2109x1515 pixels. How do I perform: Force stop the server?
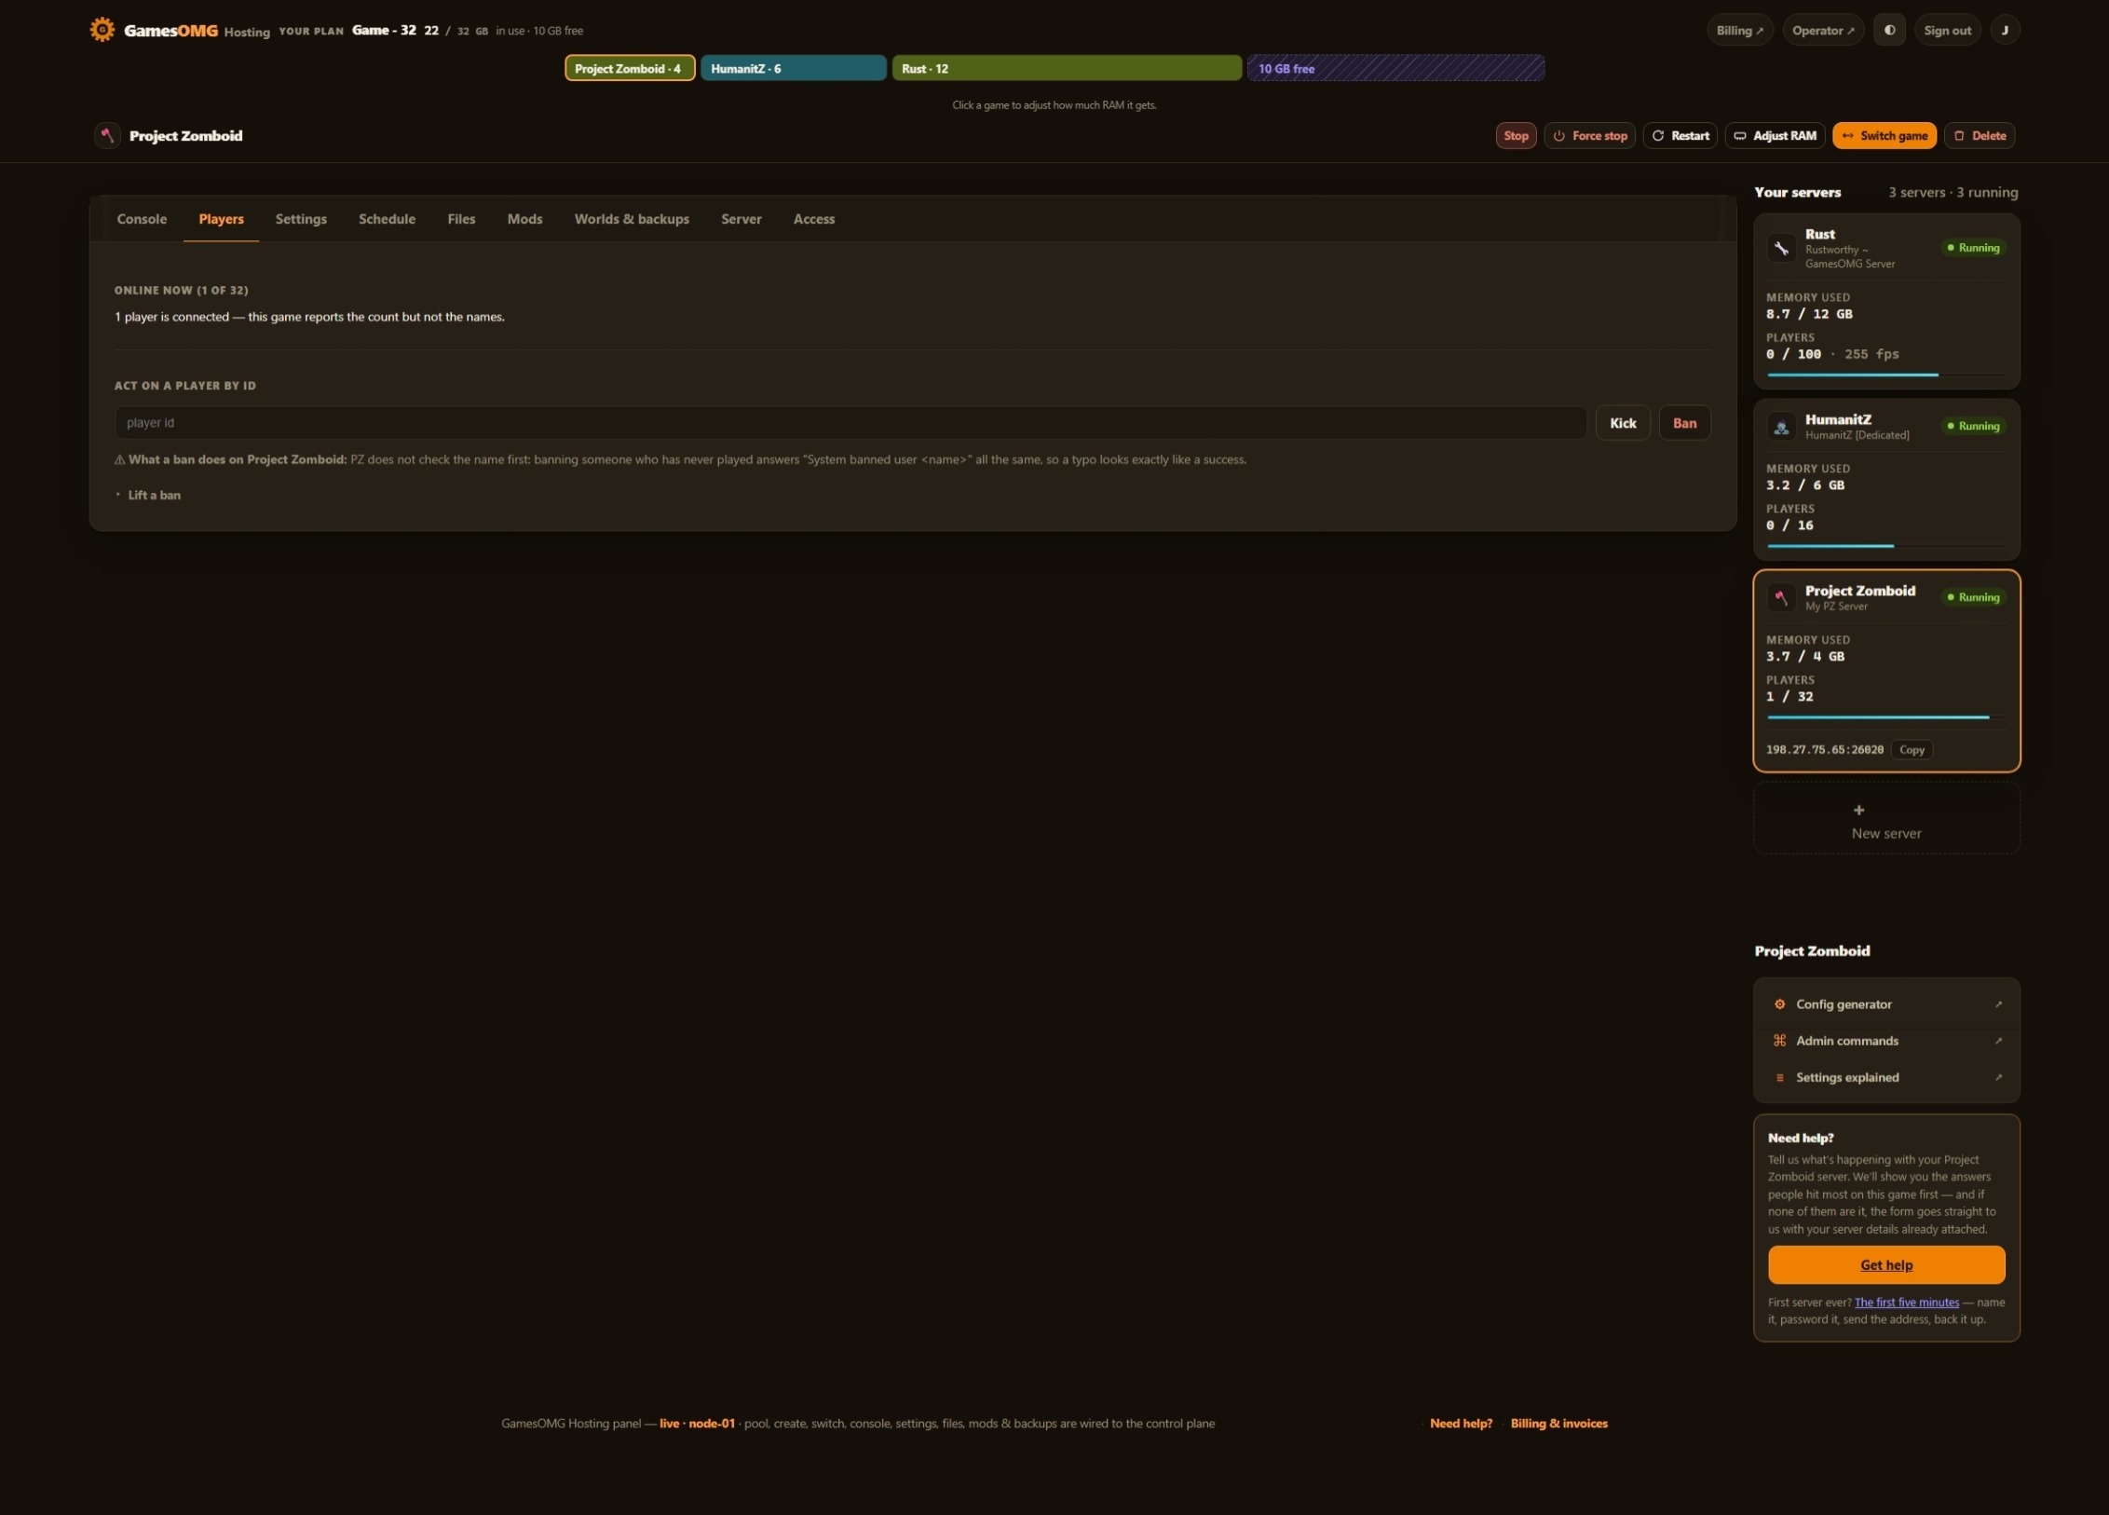point(1589,135)
